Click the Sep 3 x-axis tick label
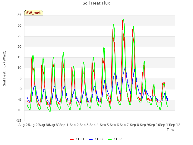This screenshot has height=145, width=193. pos(84,125)
